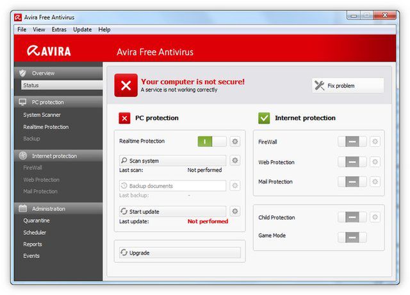Open Mail Protection in sidebar

[40, 191]
